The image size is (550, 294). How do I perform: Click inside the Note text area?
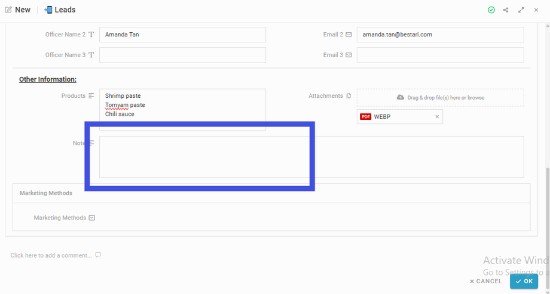311,157
